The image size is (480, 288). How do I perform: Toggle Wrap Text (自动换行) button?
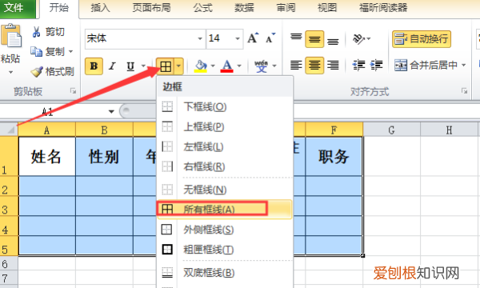[x=422, y=39]
